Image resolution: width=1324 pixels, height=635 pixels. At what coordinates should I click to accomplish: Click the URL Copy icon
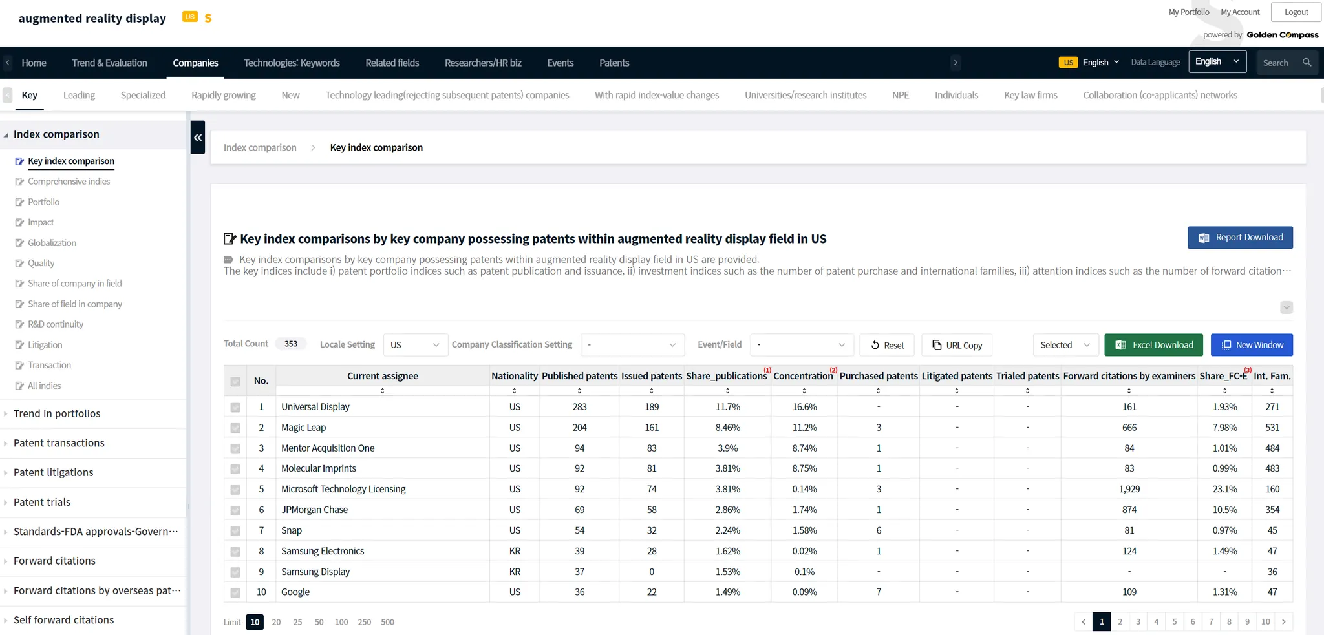(937, 345)
